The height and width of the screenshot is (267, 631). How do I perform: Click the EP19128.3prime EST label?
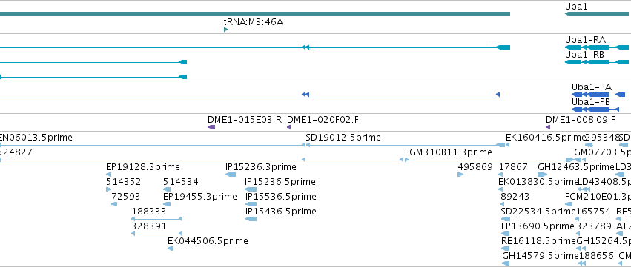(x=143, y=167)
